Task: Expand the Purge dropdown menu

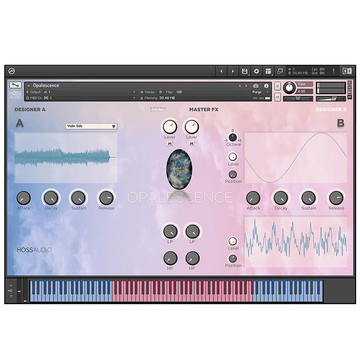Action: coord(261,92)
